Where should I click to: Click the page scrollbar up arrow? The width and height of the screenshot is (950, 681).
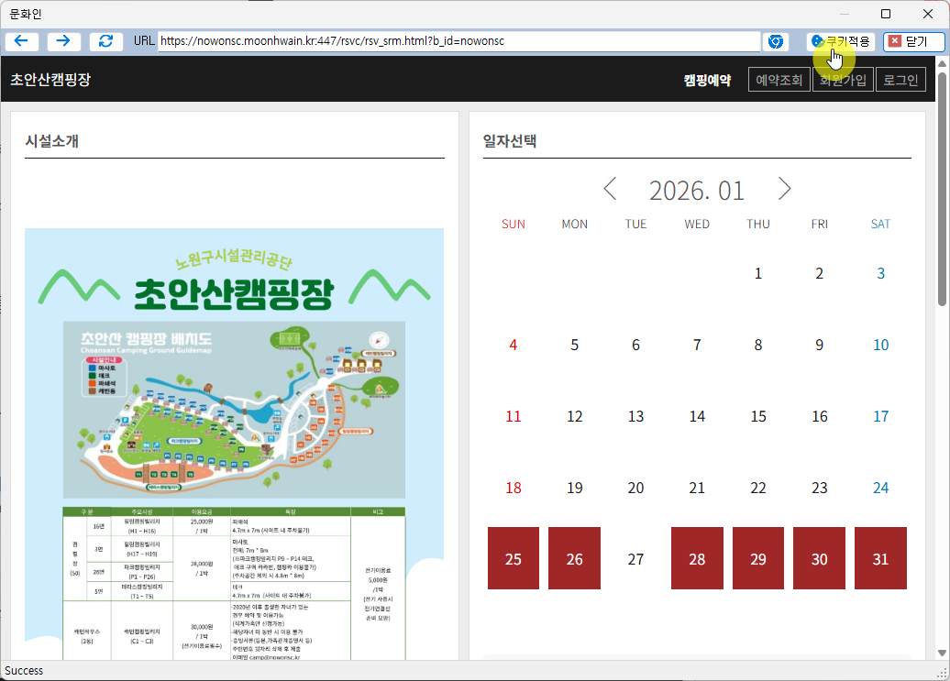pyautogui.click(x=942, y=63)
